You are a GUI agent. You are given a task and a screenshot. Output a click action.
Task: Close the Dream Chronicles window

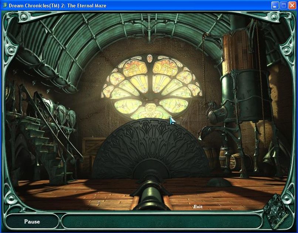pos(292,6)
